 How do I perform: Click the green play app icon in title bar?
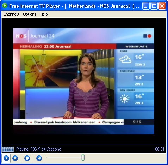pyautogui.click(x=5, y=6)
